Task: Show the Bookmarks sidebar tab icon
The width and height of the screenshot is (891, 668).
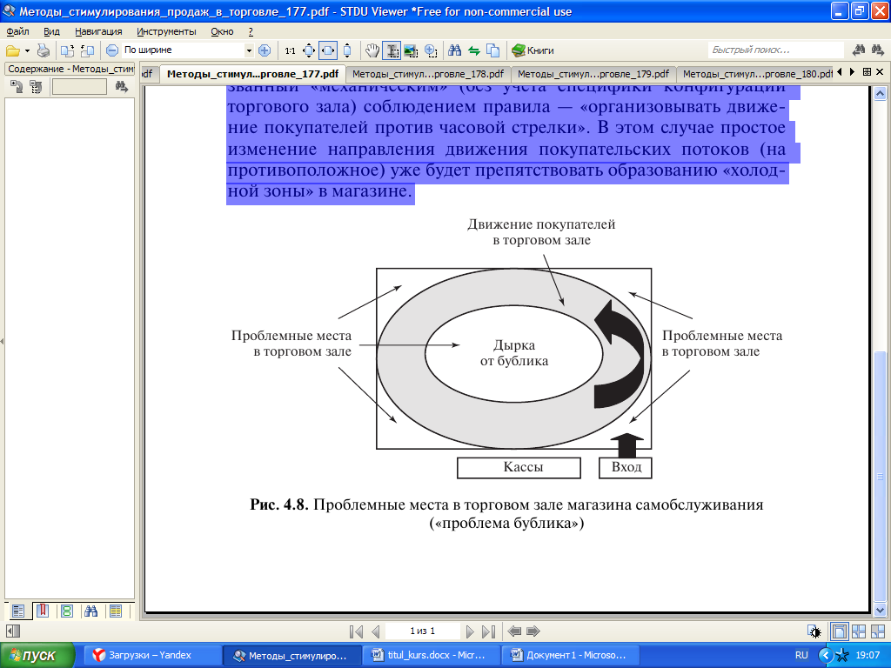Action: pos(43,611)
